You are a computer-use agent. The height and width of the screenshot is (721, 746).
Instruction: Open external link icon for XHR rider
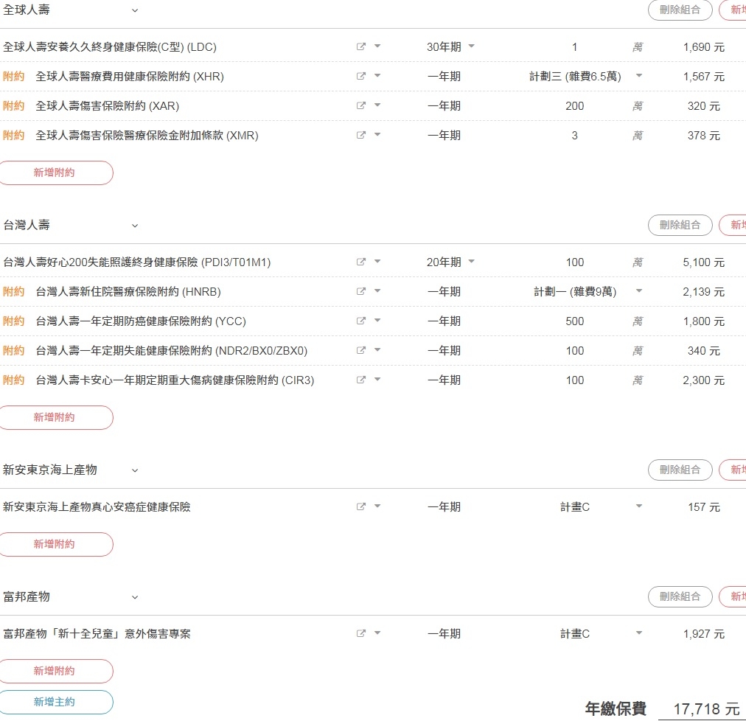point(361,76)
